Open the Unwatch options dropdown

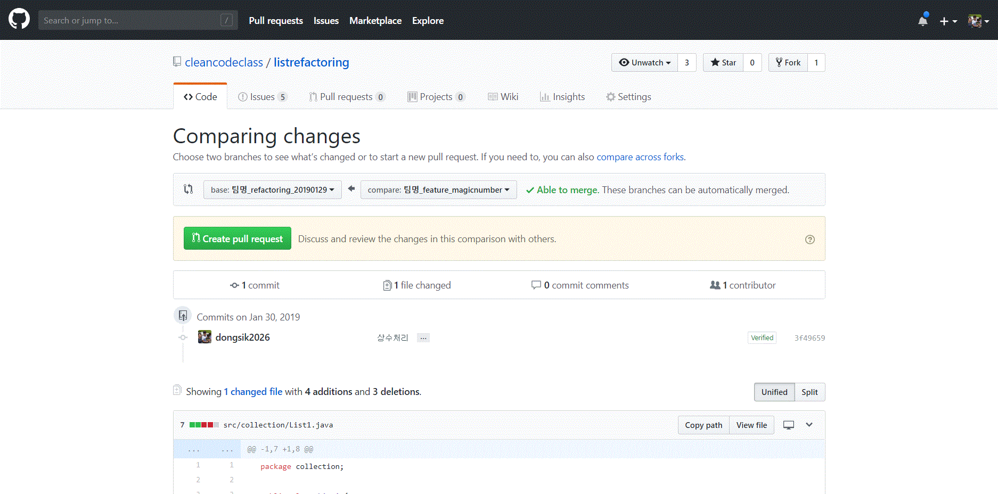[644, 62]
